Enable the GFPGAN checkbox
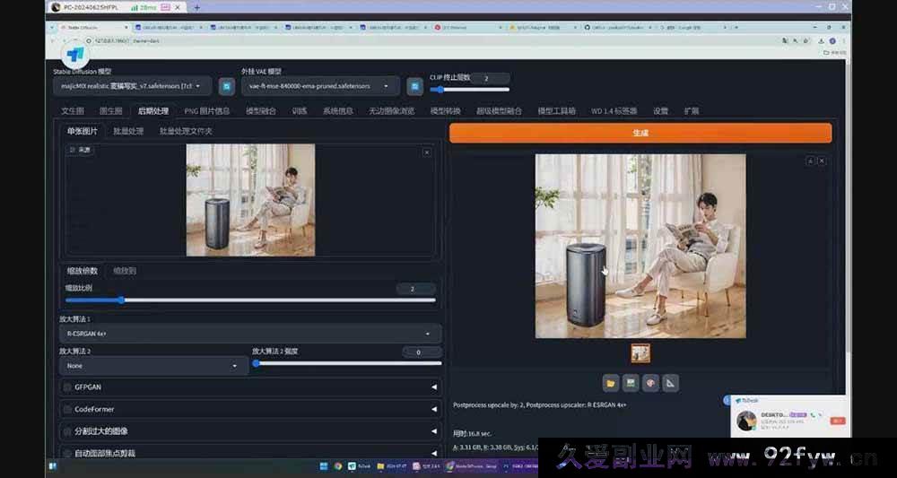The image size is (897, 478). pyautogui.click(x=67, y=387)
